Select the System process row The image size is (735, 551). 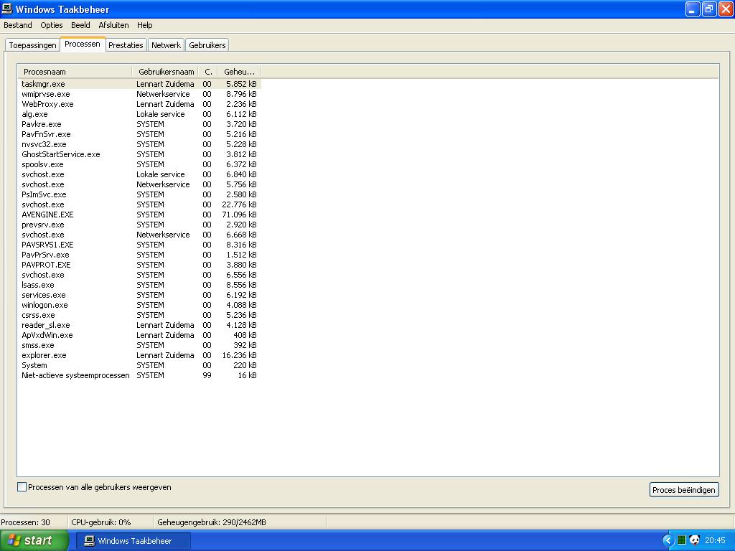coord(140,365)
